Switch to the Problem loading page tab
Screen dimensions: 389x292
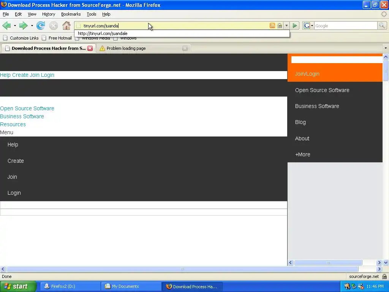point(143,48)
